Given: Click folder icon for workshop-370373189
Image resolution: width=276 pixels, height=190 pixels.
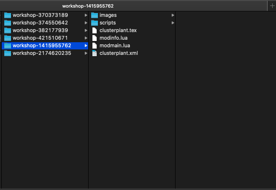Looking at the screenshot, I should 8,15.
